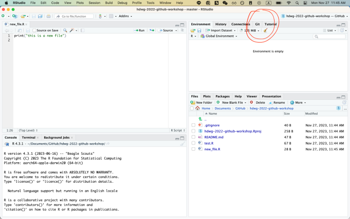Switch to the Git tab

pos(257,24)
